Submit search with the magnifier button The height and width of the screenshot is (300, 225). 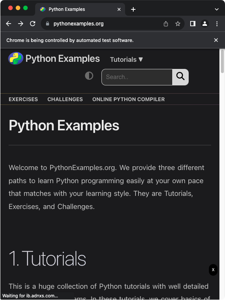coord(180,77)
